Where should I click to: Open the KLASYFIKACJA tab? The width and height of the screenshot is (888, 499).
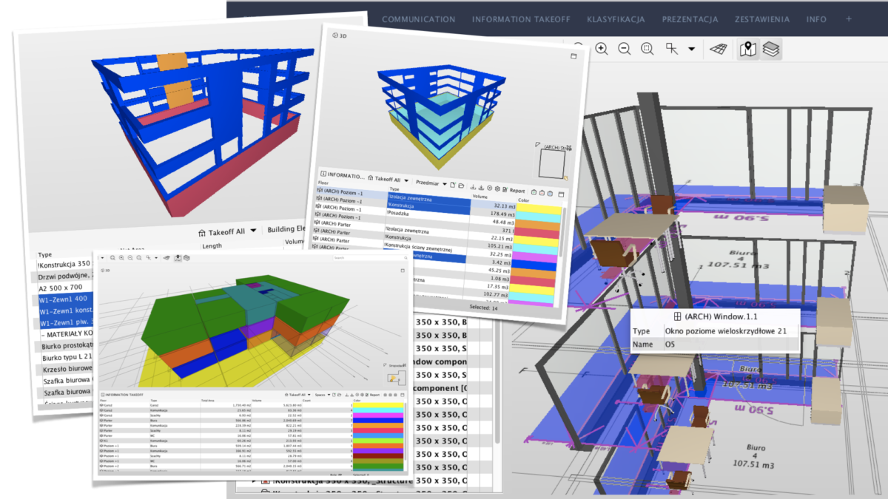point(616,19)
